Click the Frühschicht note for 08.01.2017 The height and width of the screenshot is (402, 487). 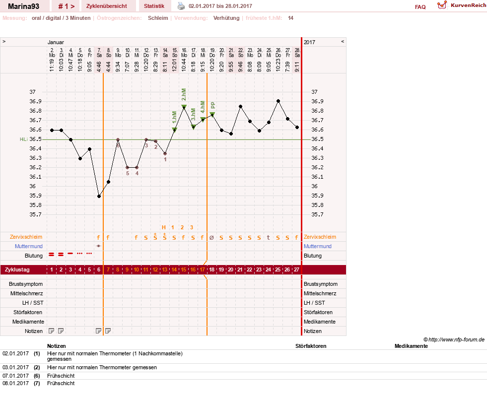click(61, 383)
